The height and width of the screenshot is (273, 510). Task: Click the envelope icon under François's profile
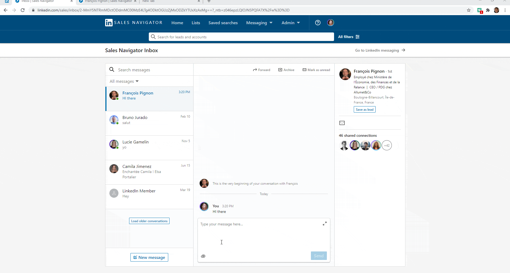(x=342, y=123)
